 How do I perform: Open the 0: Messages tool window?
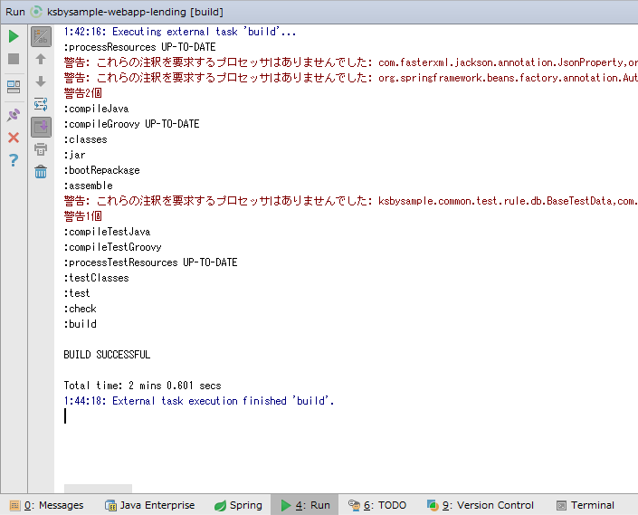[46, 505]
